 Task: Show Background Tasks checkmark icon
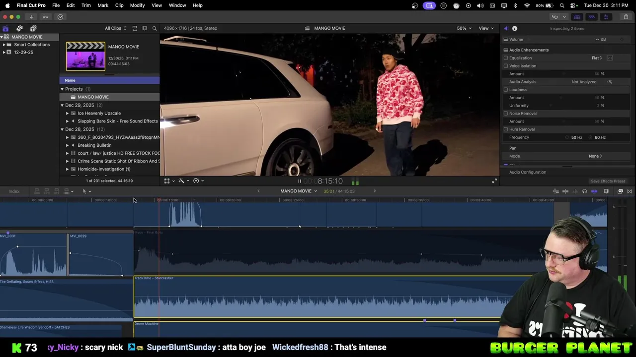(60, 17)
